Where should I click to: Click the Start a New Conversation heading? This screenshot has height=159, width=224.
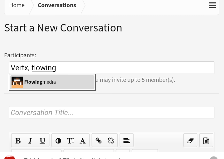tap(63, 28)
